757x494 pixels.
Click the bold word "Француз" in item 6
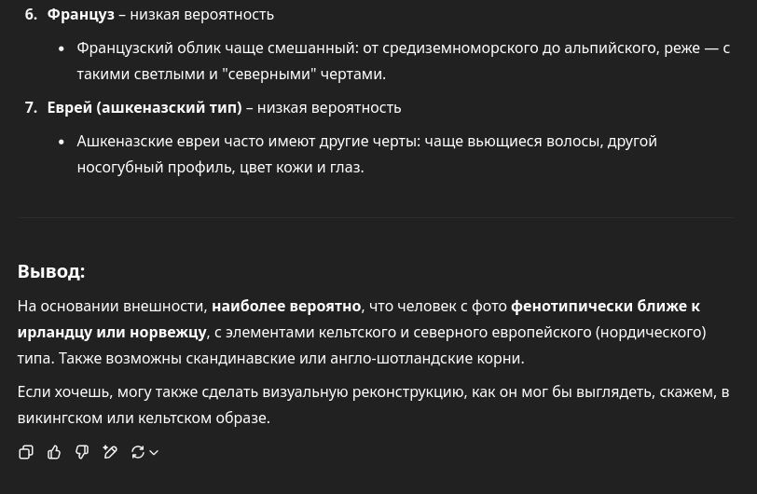tap(80, 15)
